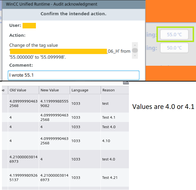Viewport: 196px width, 190px height.
Task: Select the row with reason 'test'
Action: tap(65, 103)
